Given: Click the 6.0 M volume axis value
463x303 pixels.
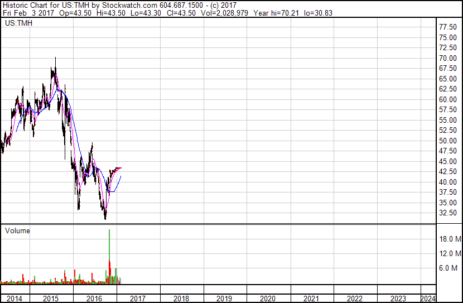Looking at the screenshot, I should [x=448, y=268].
